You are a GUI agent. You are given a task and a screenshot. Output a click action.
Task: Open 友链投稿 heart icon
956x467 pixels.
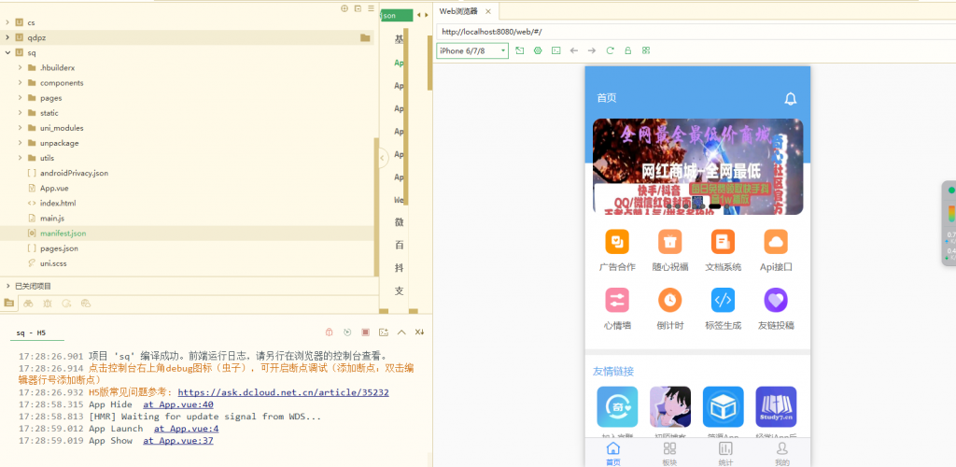(776, 300)
